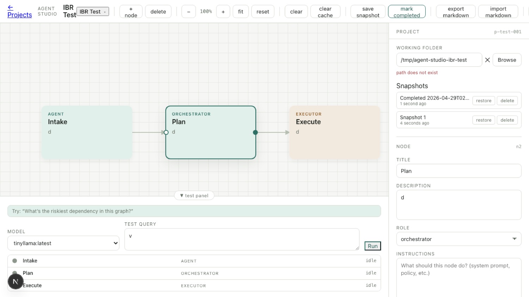Edit the working folder path field

pyautogui.click(x=439, y=60)
